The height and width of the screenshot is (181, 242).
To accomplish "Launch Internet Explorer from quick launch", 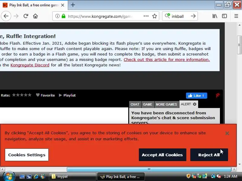I will [36, 176].
